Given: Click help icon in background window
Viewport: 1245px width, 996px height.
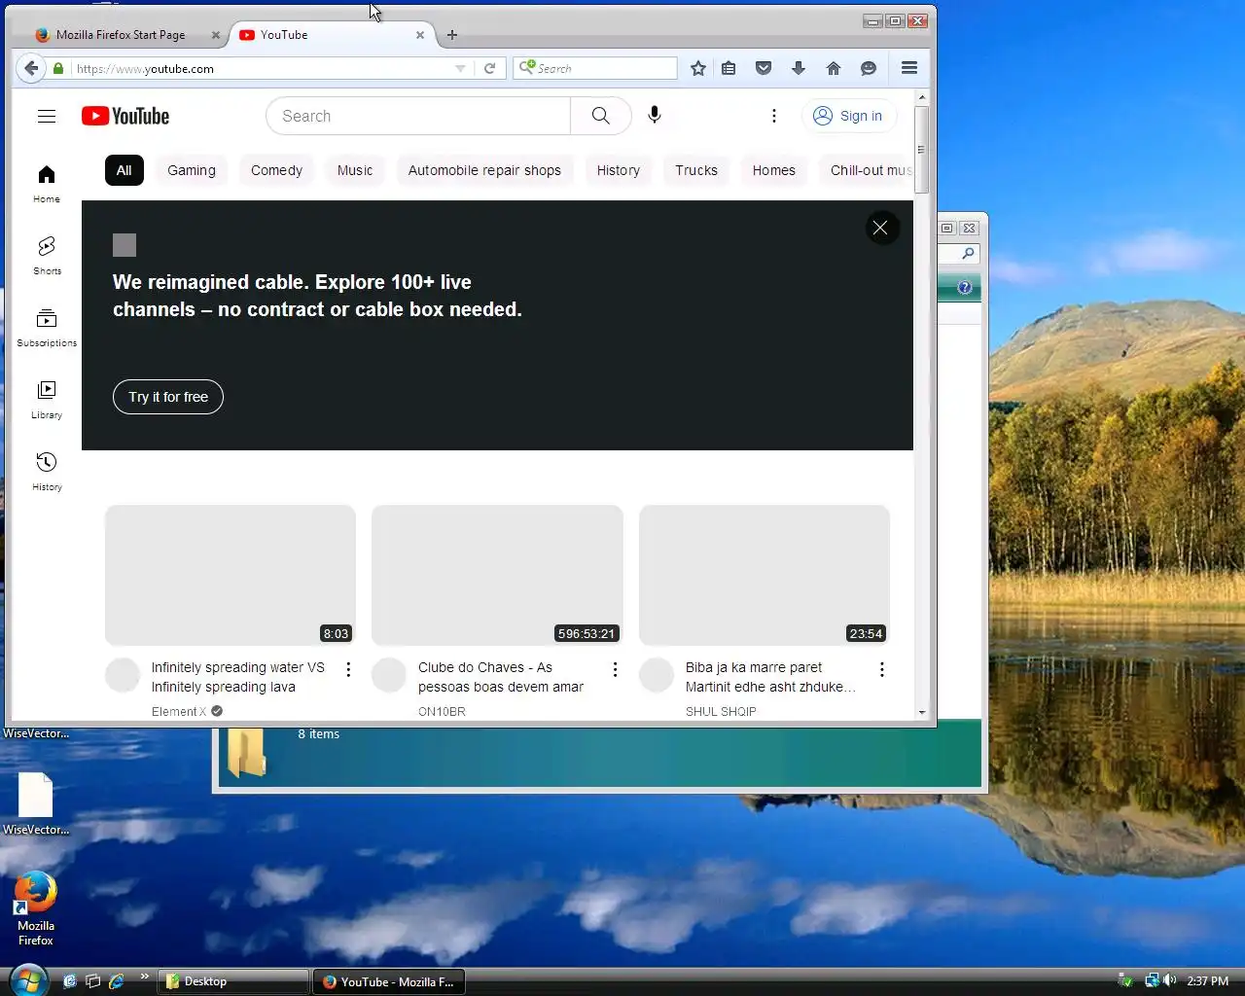Looking at the screenshot, I should tap(964, 287).
